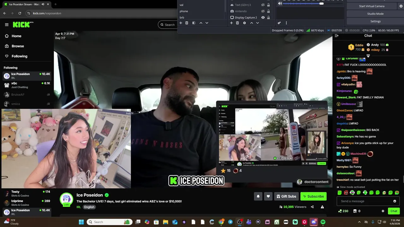Open source properties gear in OBS sources panel
Image resolution: width=404 pixels, height=227 pixels.
[244, 23]
